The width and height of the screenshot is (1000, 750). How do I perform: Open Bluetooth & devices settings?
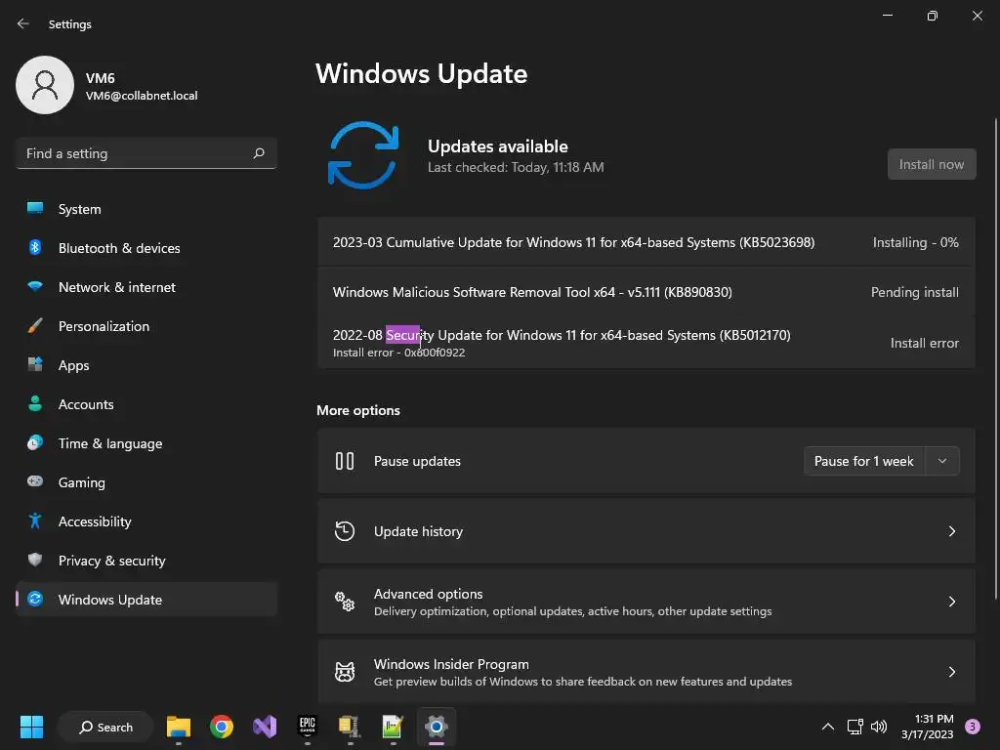(146, 248)
